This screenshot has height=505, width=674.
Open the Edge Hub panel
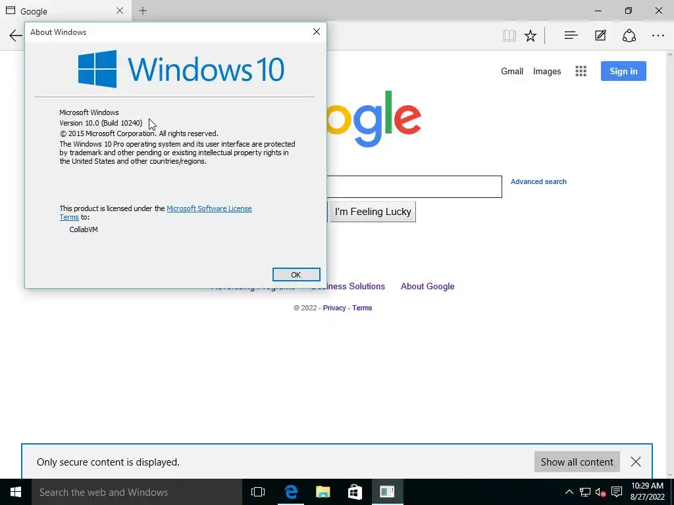[x=571, y=36]
